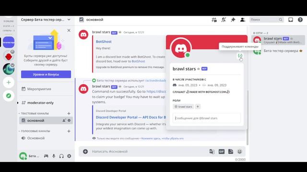
Task: Open the emoji picker
Action: [x=240, y=151]
